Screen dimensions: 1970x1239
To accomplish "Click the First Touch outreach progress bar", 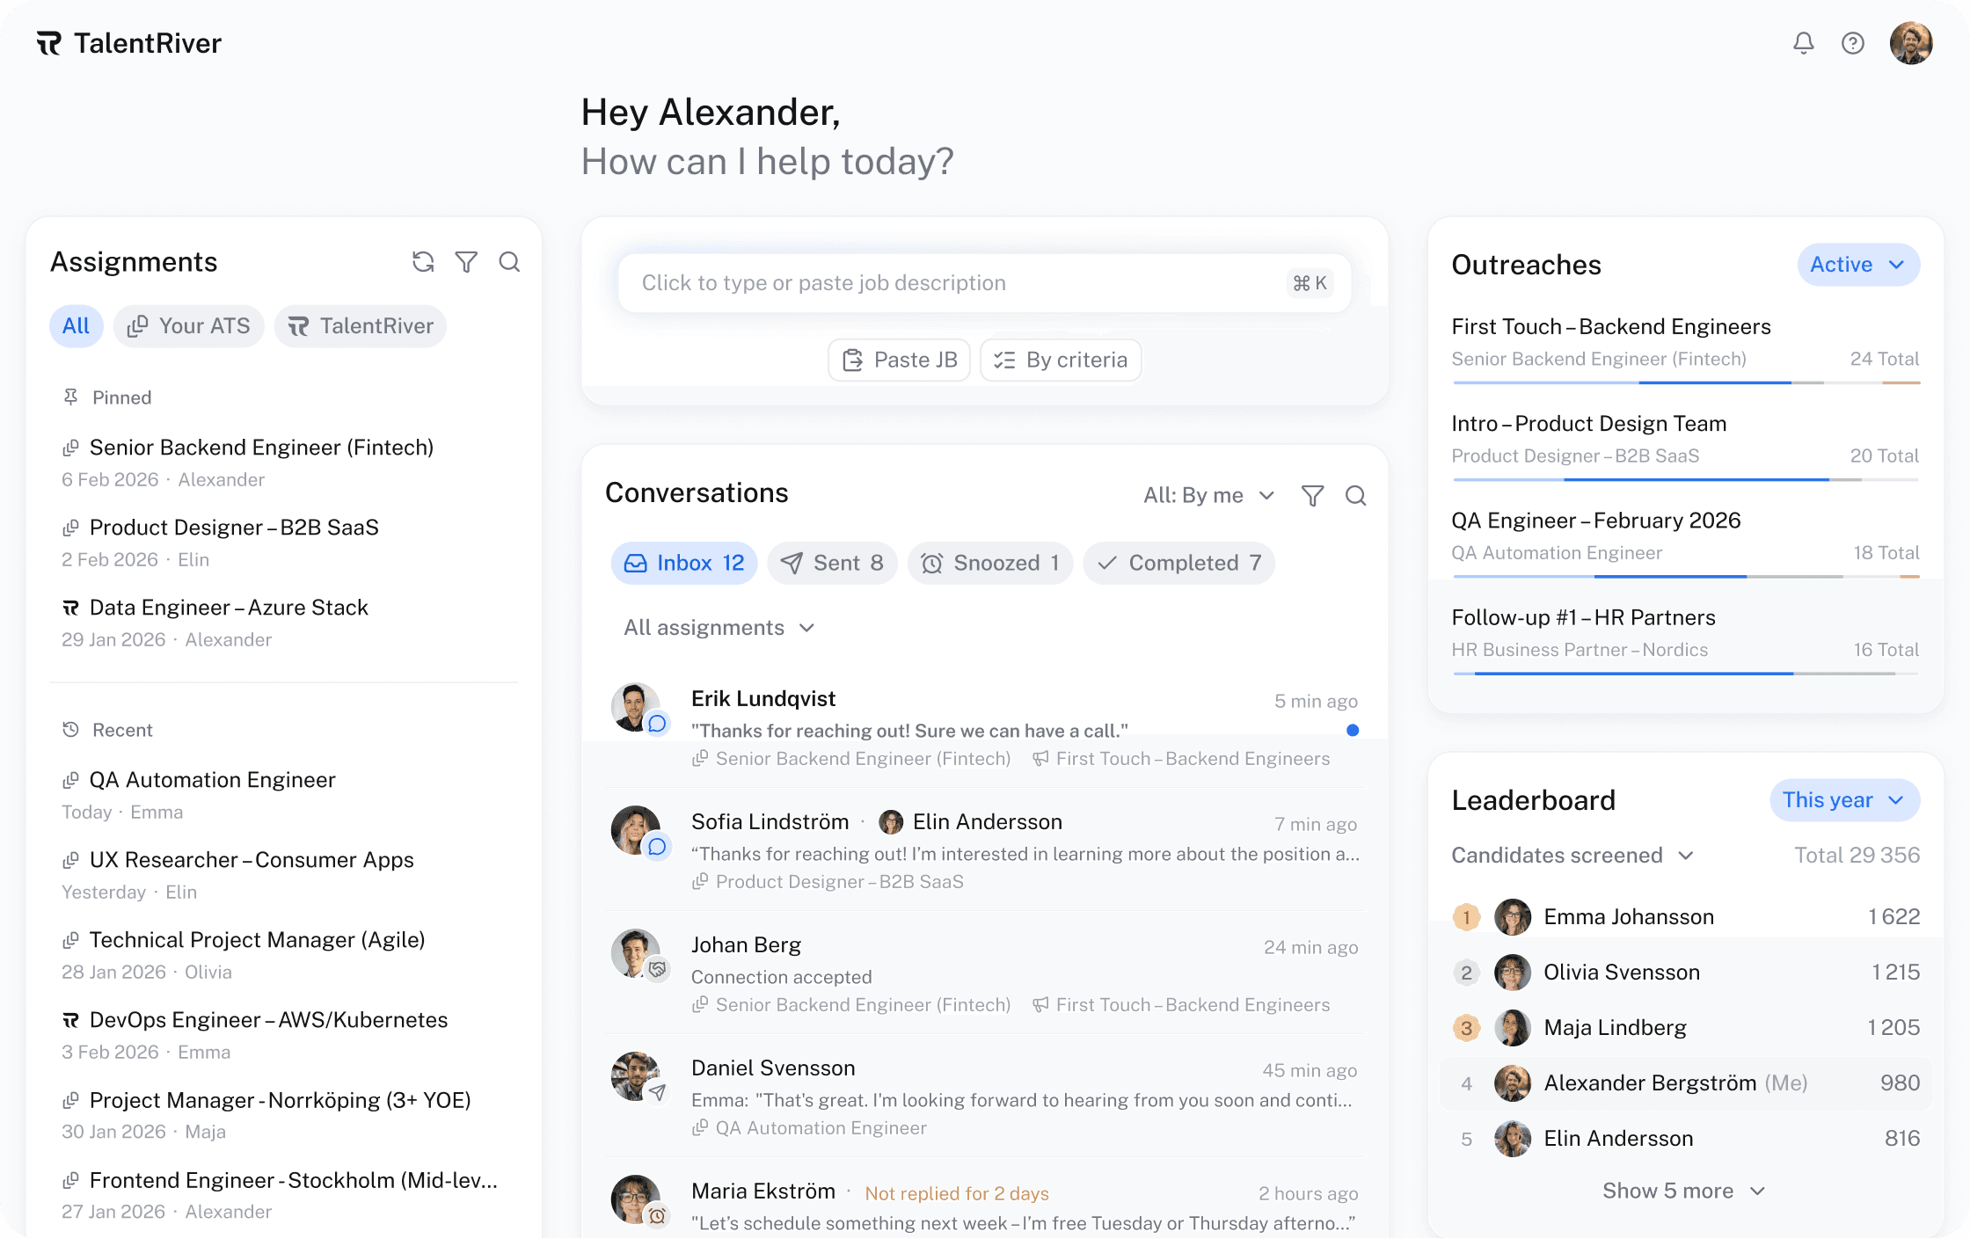I will (1684, 383).
